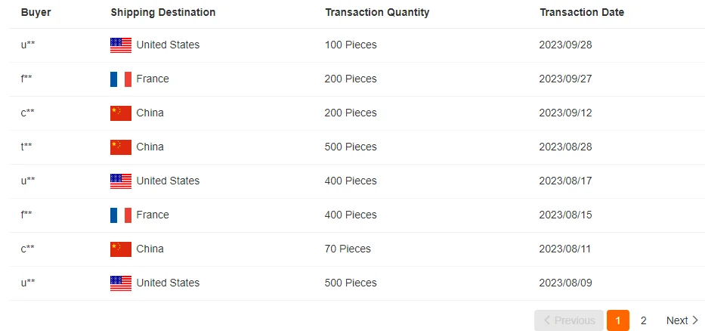Click the France flag in the 2023/09/27 row
The image size is (705, 331).
121,79
